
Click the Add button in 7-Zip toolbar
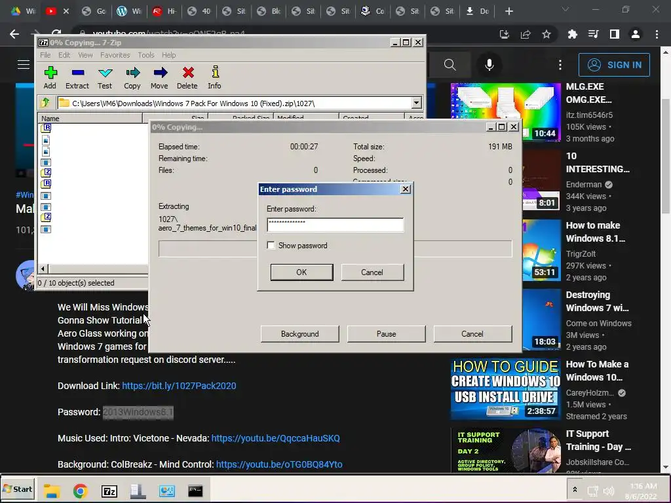[x=50, y=77]
